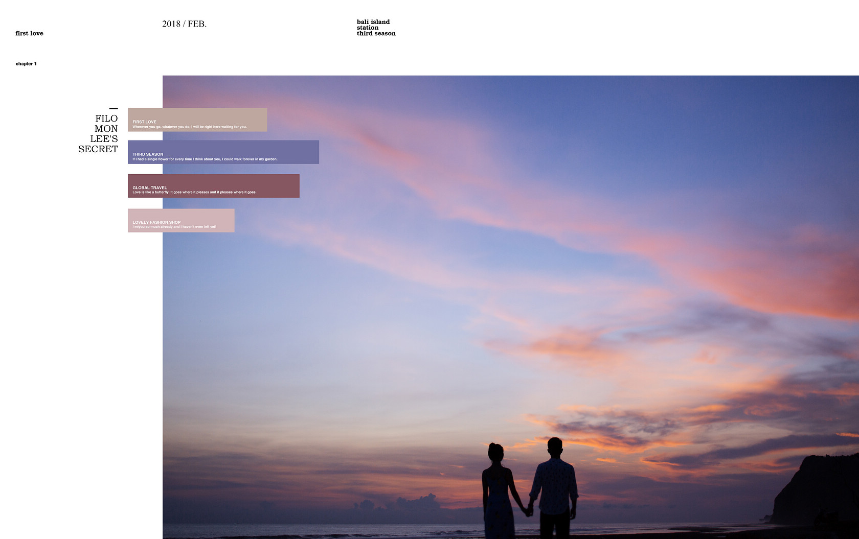Click the man's silhouette in the photo

pyautogui.click(x=555, y=485)
